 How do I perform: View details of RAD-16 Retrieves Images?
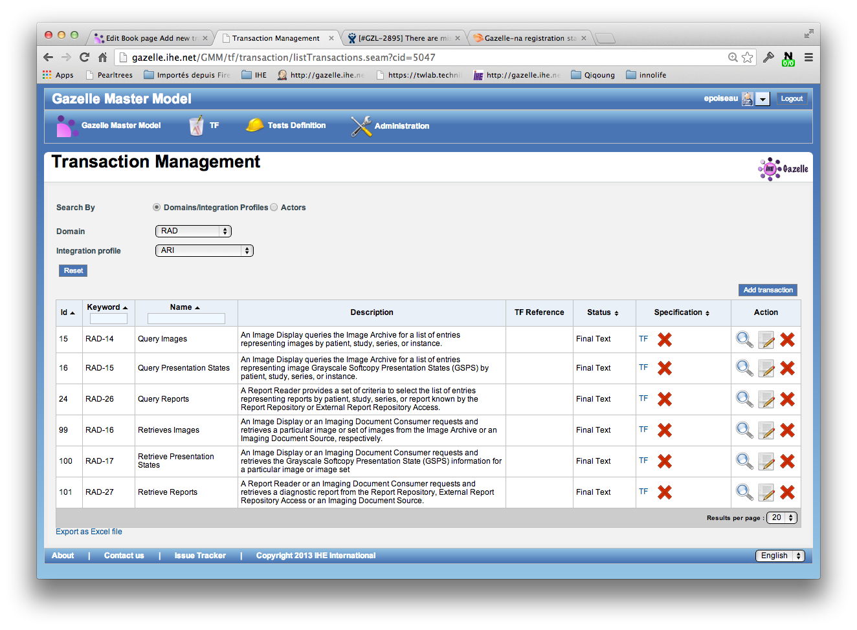point(744,430)
